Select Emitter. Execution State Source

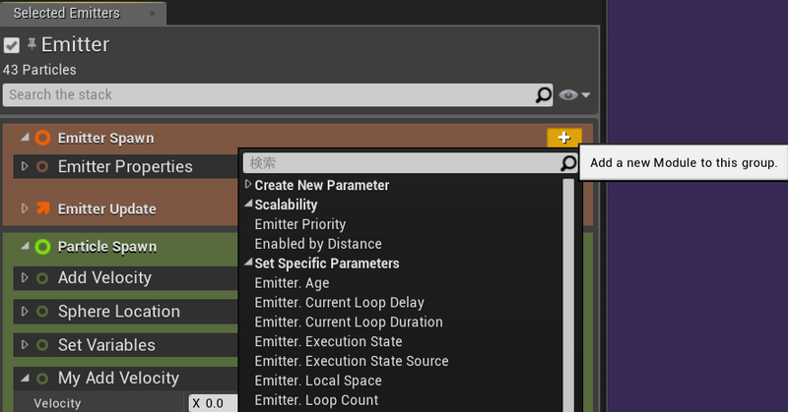click(x=352, y=361)
